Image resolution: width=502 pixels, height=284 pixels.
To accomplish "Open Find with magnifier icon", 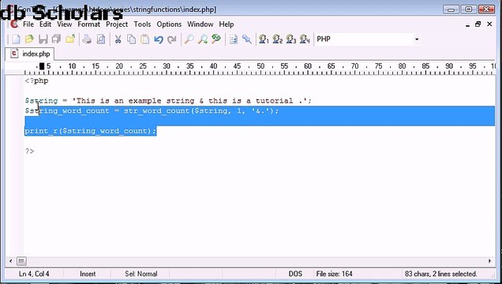I will tap(189, 39).
